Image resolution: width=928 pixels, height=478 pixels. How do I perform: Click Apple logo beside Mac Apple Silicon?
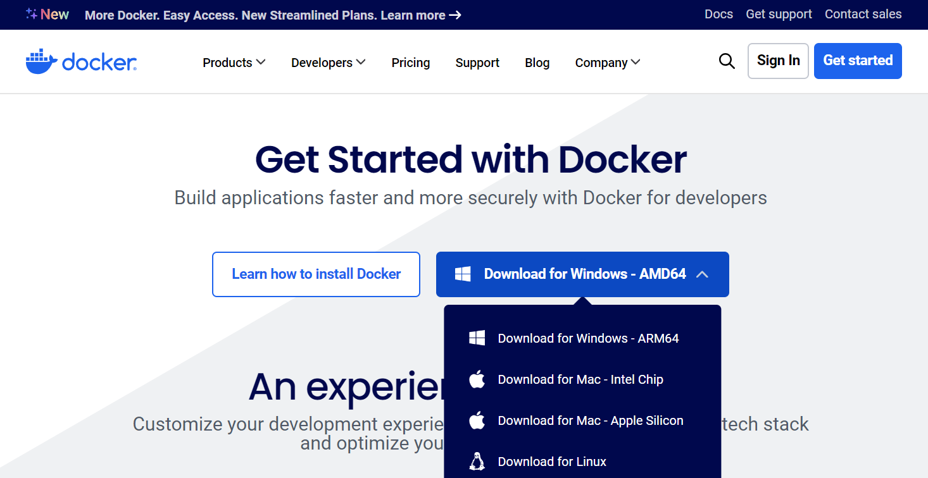point(477,420)
